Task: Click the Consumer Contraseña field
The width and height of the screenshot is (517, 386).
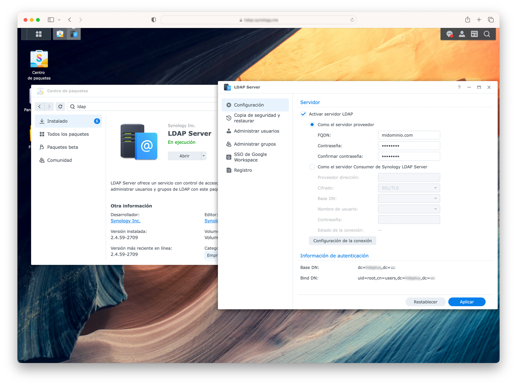Action: [409, 220]
